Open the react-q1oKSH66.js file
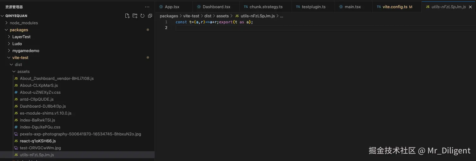Viewport: 476px width, 161px height. (x=38, y=141)
